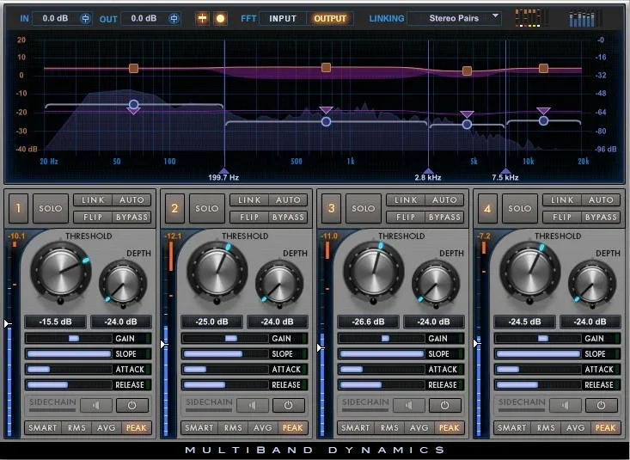The height and width of the screenshot is (460, 630).
Task: Toggle SOLO on band 2
Action: (x=206, y=208)
